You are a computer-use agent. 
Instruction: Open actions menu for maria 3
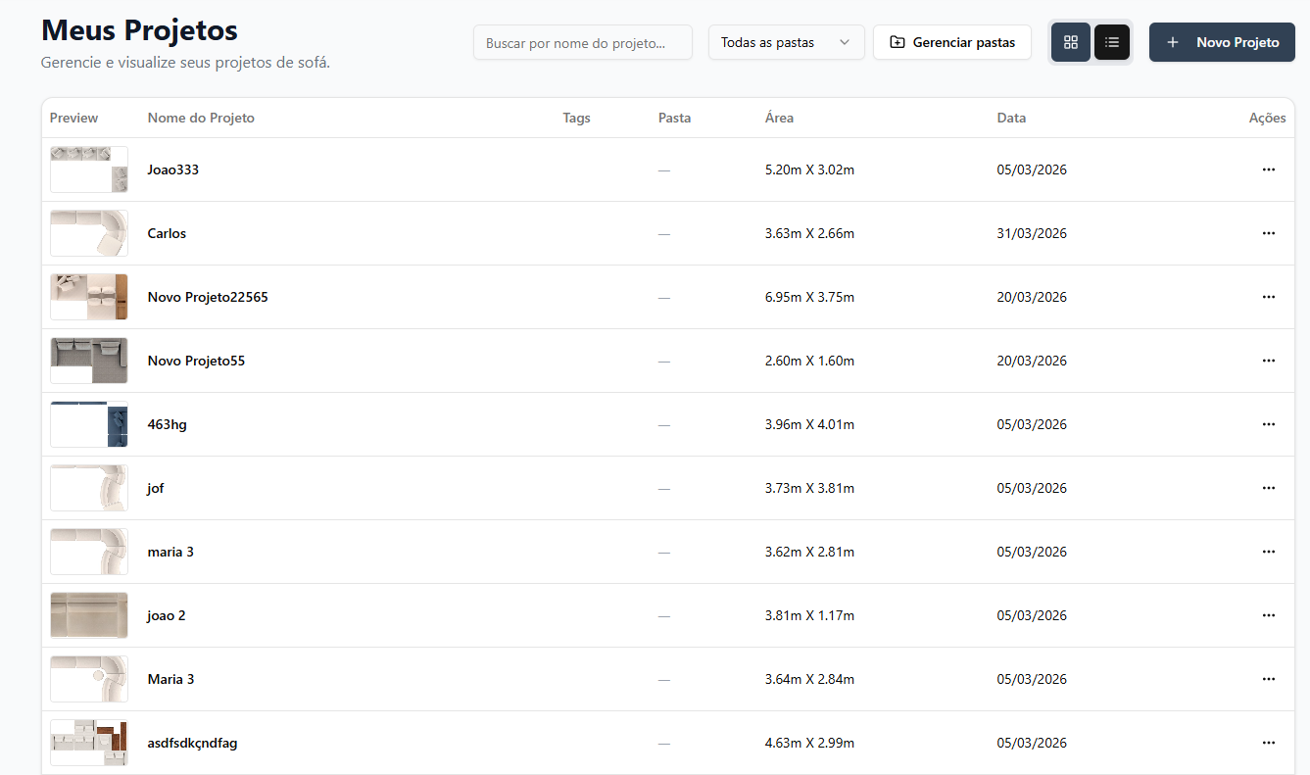point(1269,552)
